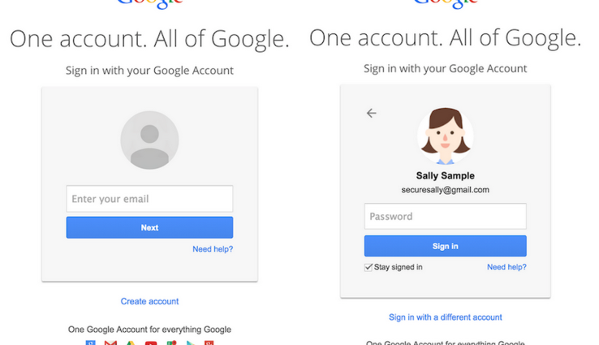This screenshot has height=345, width=599.
Task: Open the red YouTube icon
Action: [151, 343]
